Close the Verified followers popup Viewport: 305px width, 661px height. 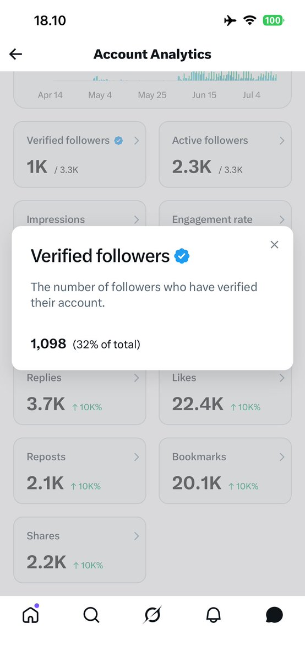click(x=274, y=245)
